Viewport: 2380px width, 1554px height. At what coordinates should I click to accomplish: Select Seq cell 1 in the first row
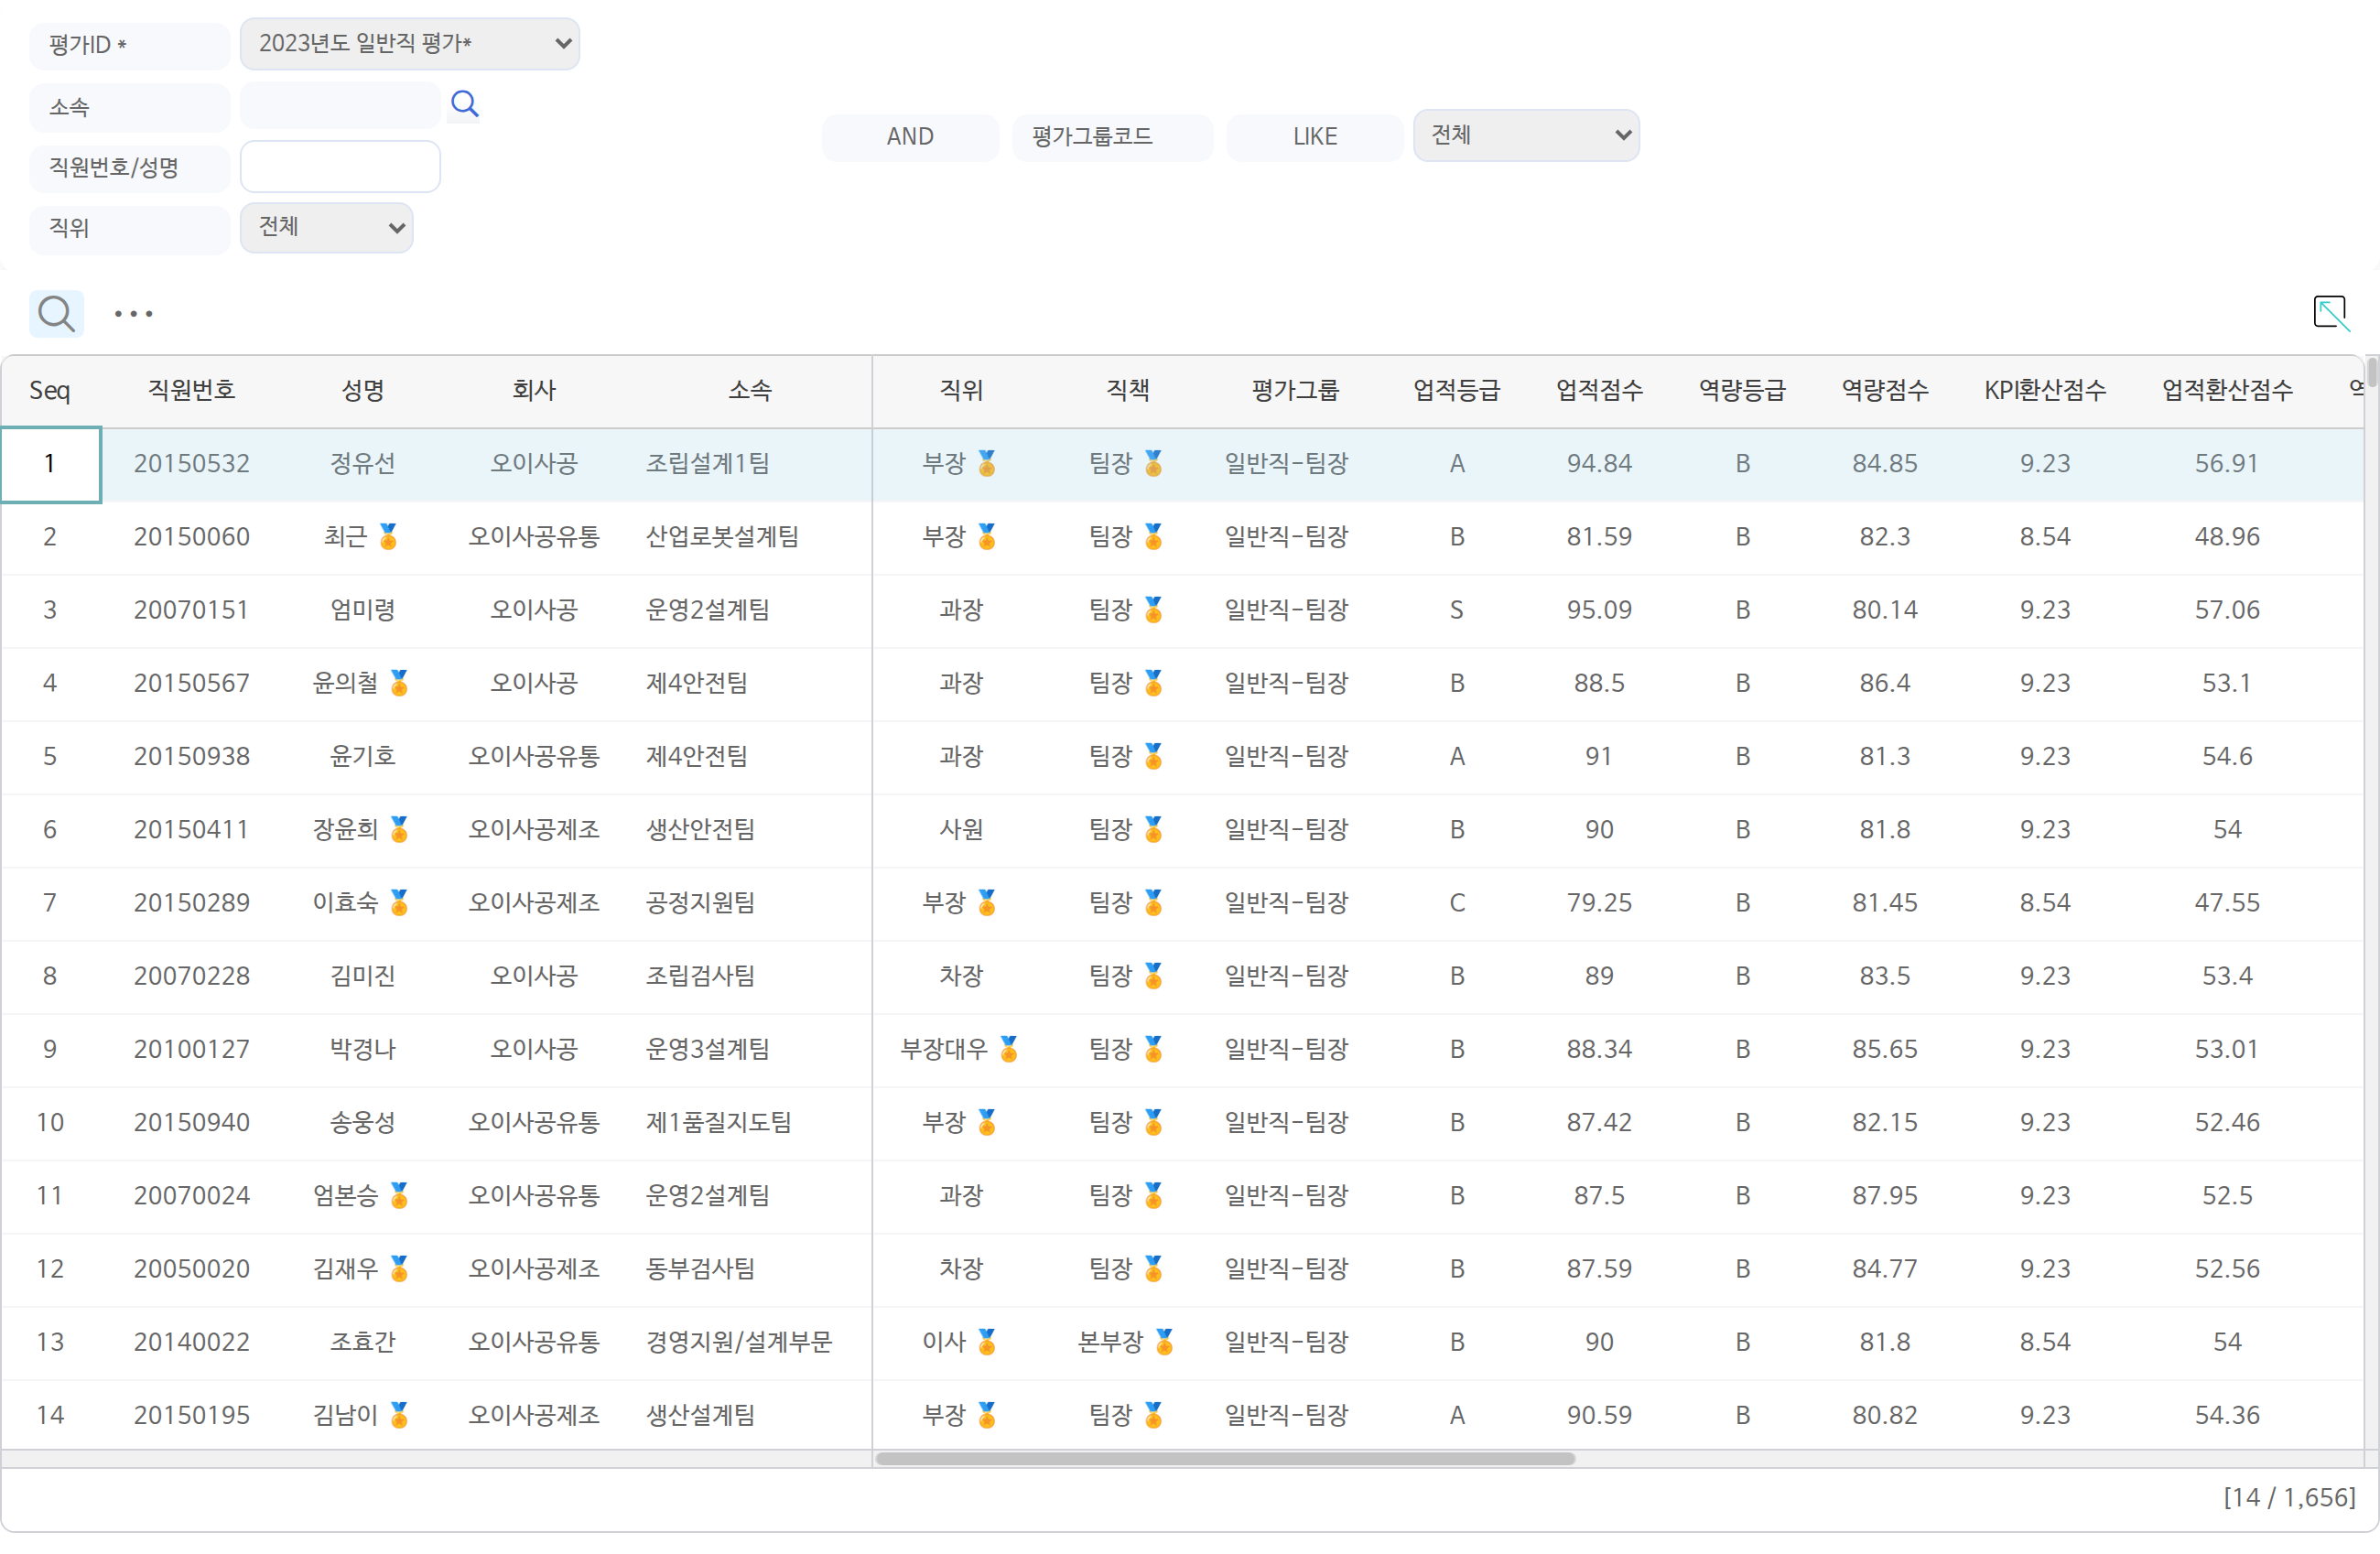click(x=50, y=464)
